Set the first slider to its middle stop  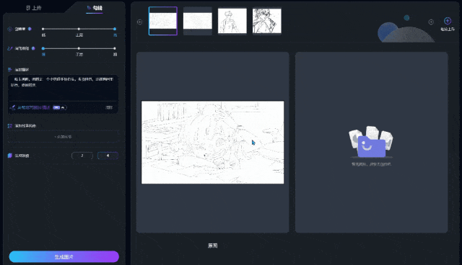click(79, 29)
